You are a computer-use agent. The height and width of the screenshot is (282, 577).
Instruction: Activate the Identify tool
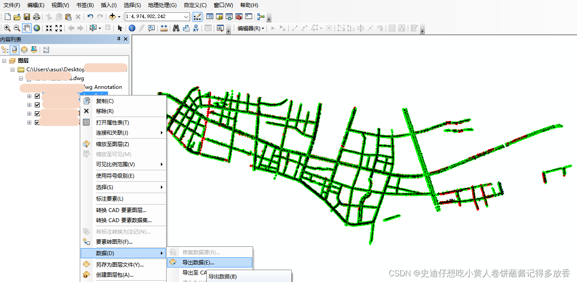pos(132,28)
